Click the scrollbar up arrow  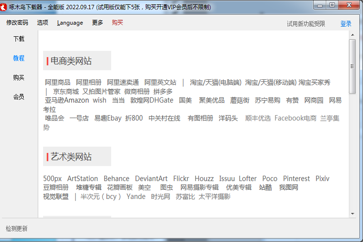click(x=352, y=35)
